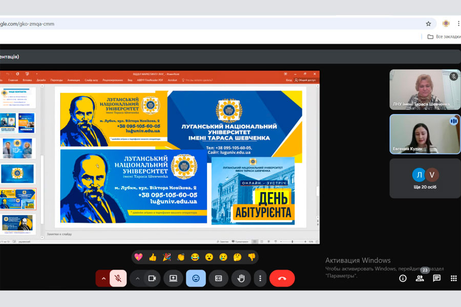Bookmark page with star icon
This screenshot has width=461, height=307.
(428, 24)
